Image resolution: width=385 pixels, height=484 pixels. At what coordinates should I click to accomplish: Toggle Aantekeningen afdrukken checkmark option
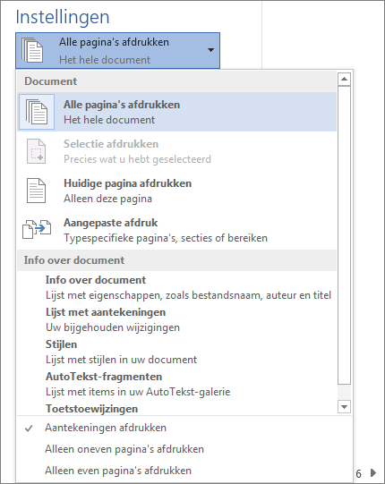[184, 428]
